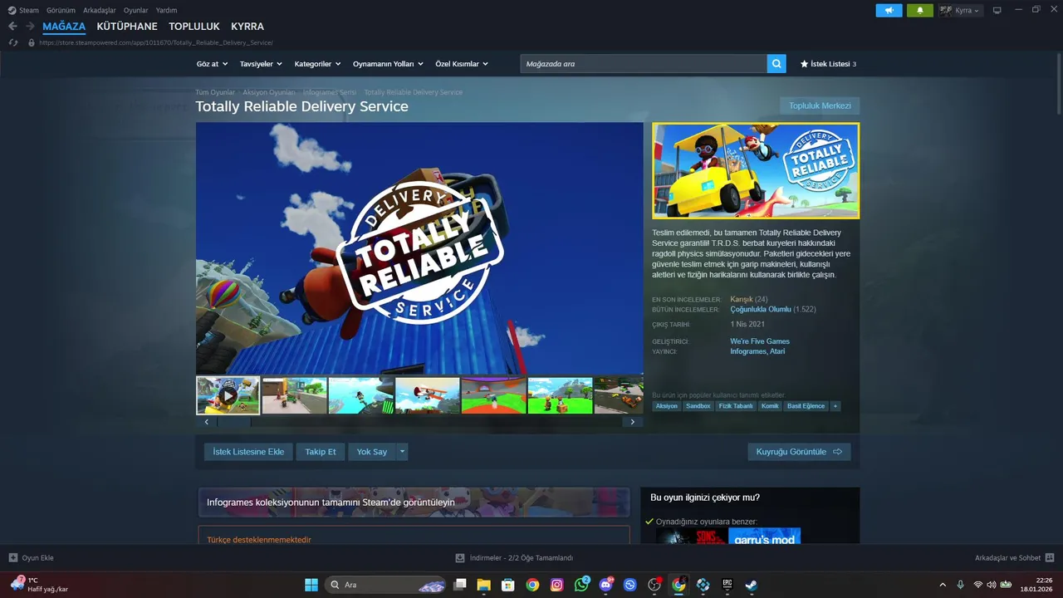The image size is (1063, 598).
Task: Expand the Yok Say options arrow
Action: coord(402,452)
